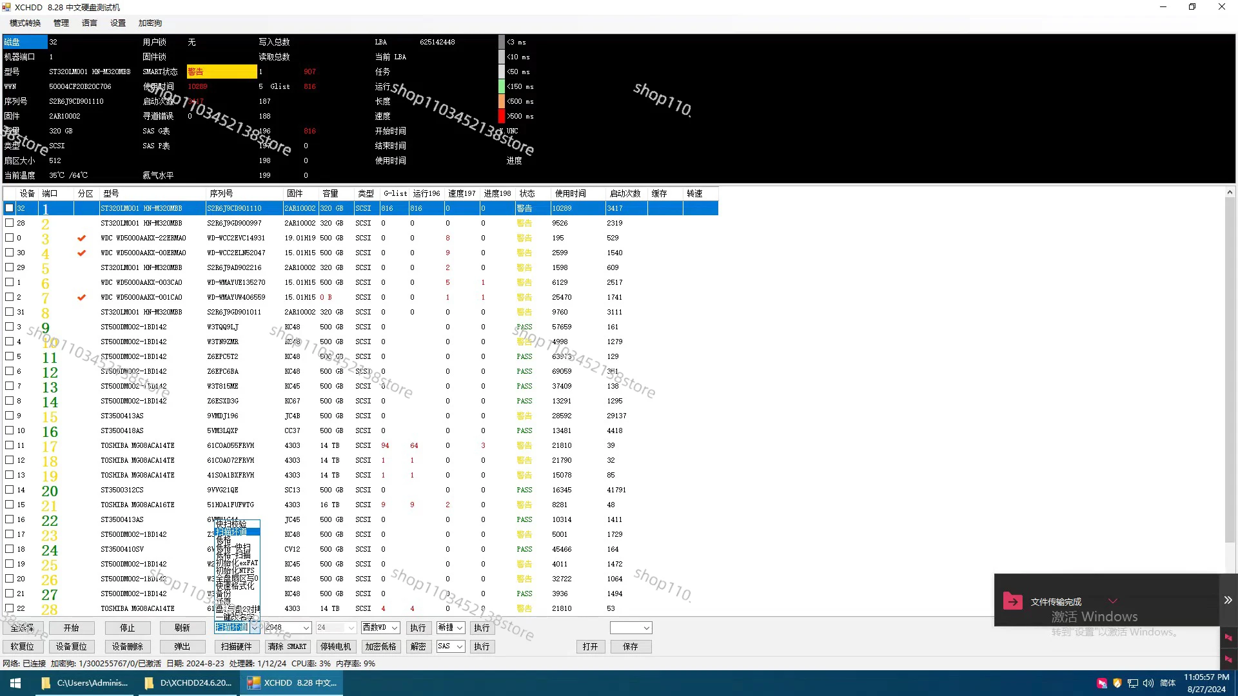Open the 2048 value dropdown
1238x696 pixels.
(x=306, y=628)
